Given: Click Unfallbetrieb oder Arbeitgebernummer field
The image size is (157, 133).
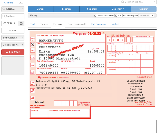Looking at the screenshot, I should pyautogui.click(x=69, y=113).
